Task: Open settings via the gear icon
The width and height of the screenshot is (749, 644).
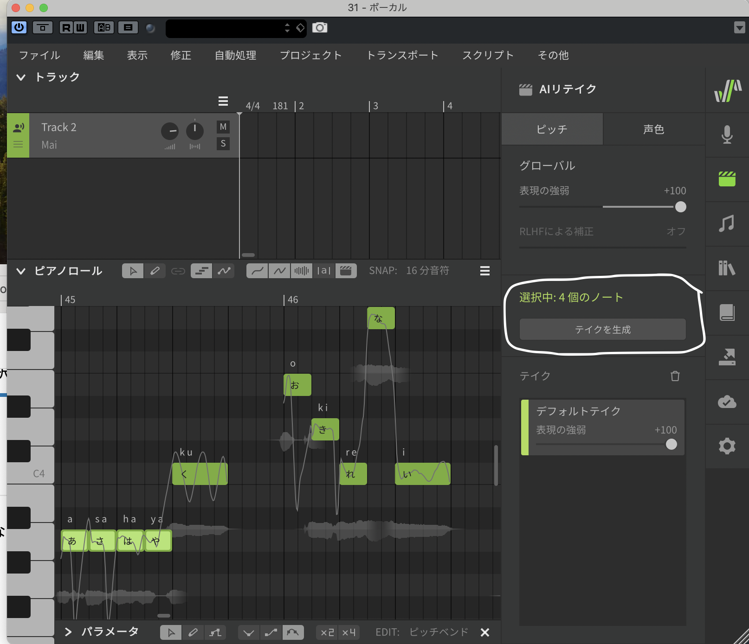Action: [727, 446]
